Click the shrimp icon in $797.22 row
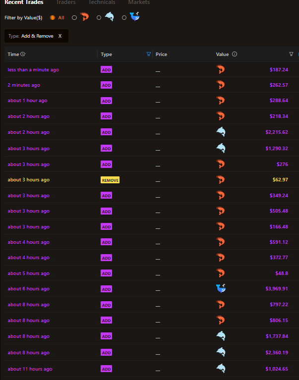The image size is (299, 380). 221,304
